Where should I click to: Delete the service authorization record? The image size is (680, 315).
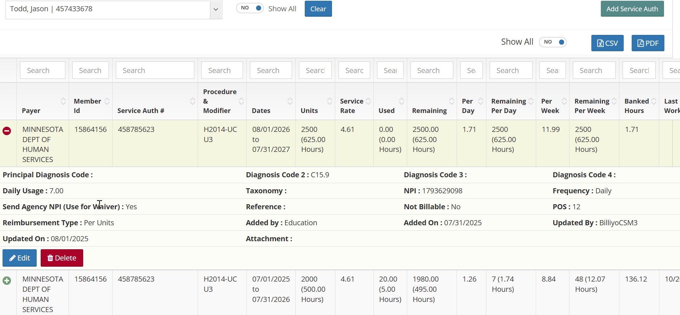point(62,258)
